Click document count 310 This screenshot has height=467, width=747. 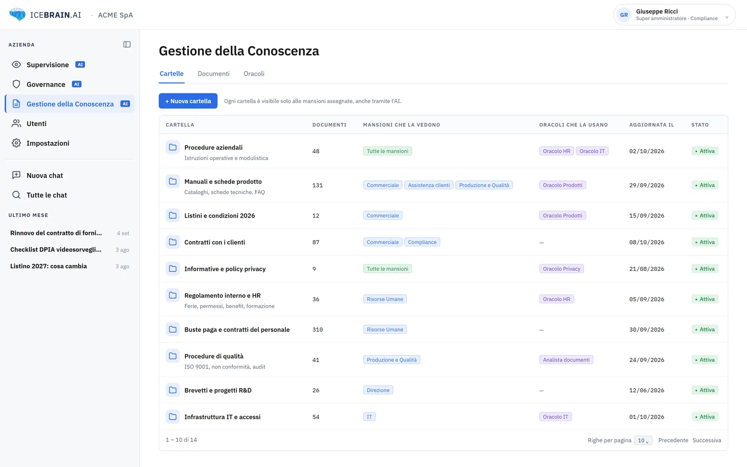pos(317,330)
